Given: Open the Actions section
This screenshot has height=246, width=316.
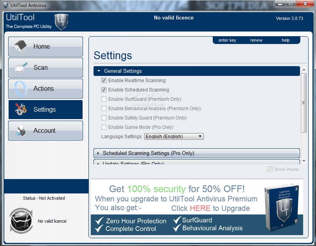Looking at the screenshot, I should 46,89.
